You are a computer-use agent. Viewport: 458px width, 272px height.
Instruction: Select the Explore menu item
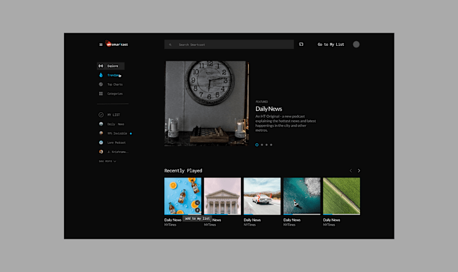110,66
